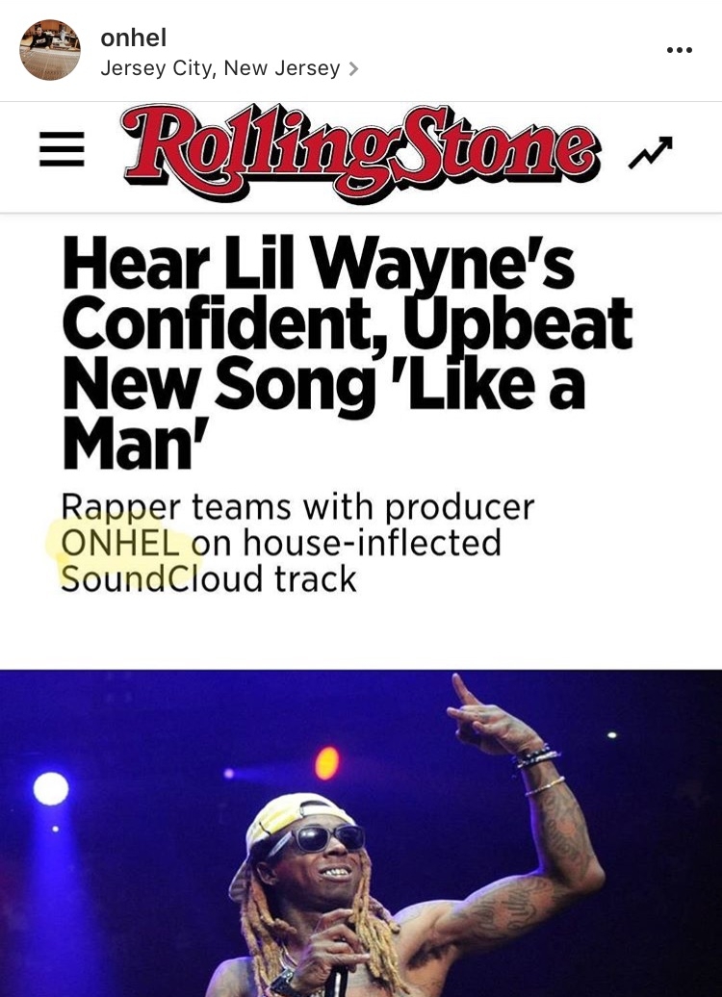Click the 'Hear Lil Wayne's' headline line

click(x=318, y=264)
